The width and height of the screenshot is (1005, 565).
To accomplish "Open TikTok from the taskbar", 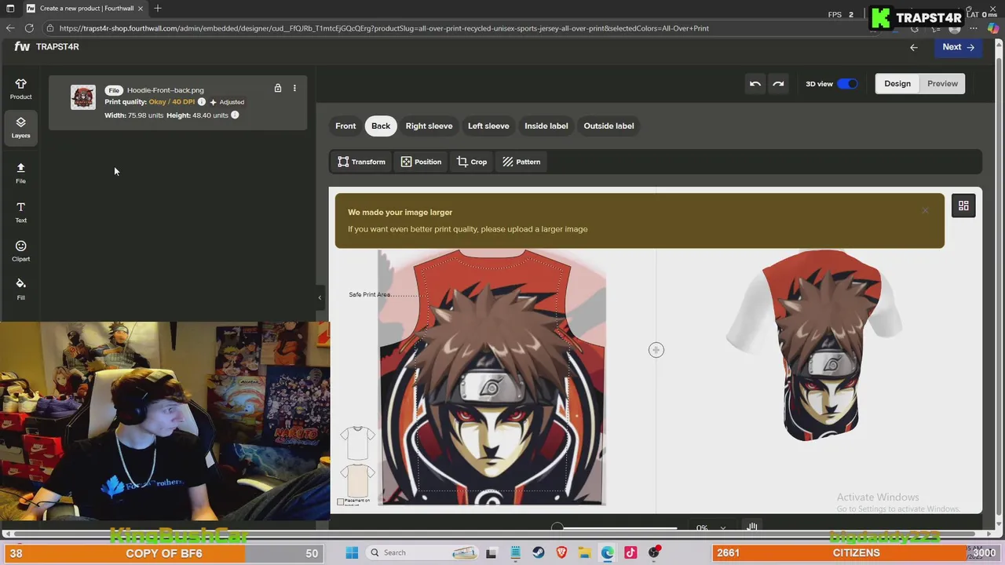I will pos(630,552).
